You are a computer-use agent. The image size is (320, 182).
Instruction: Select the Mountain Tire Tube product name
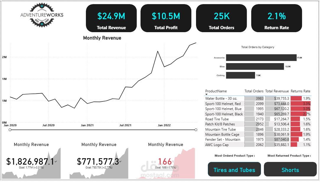click(x=221, y=129)
